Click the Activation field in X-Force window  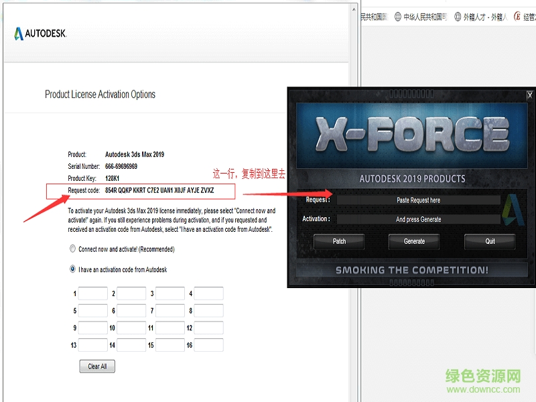[418, 219]
